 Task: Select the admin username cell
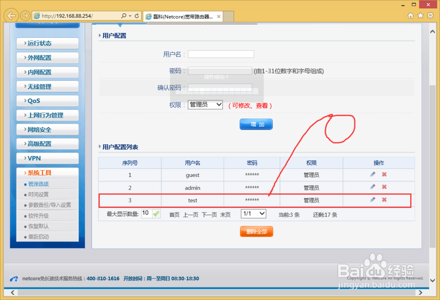[x=193, y=188]
